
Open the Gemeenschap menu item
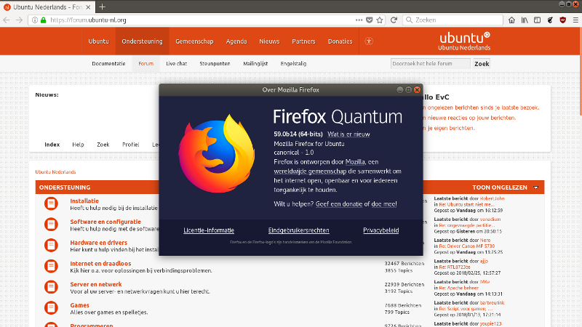click(194, 41)
